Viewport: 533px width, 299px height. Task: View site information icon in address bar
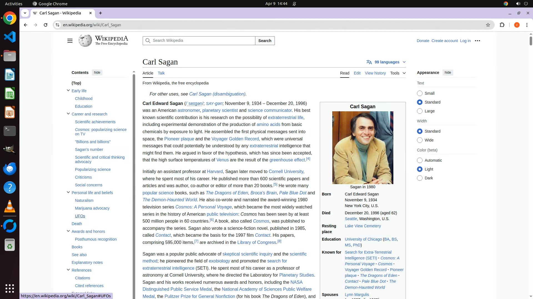pos(57,25)
